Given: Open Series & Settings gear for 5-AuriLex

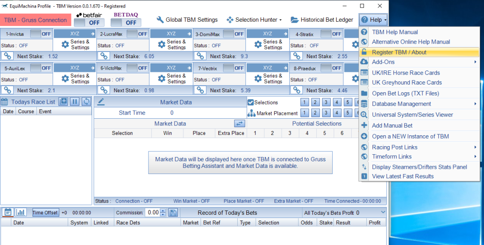Looking at the screenshot, I should coord(65,79).
